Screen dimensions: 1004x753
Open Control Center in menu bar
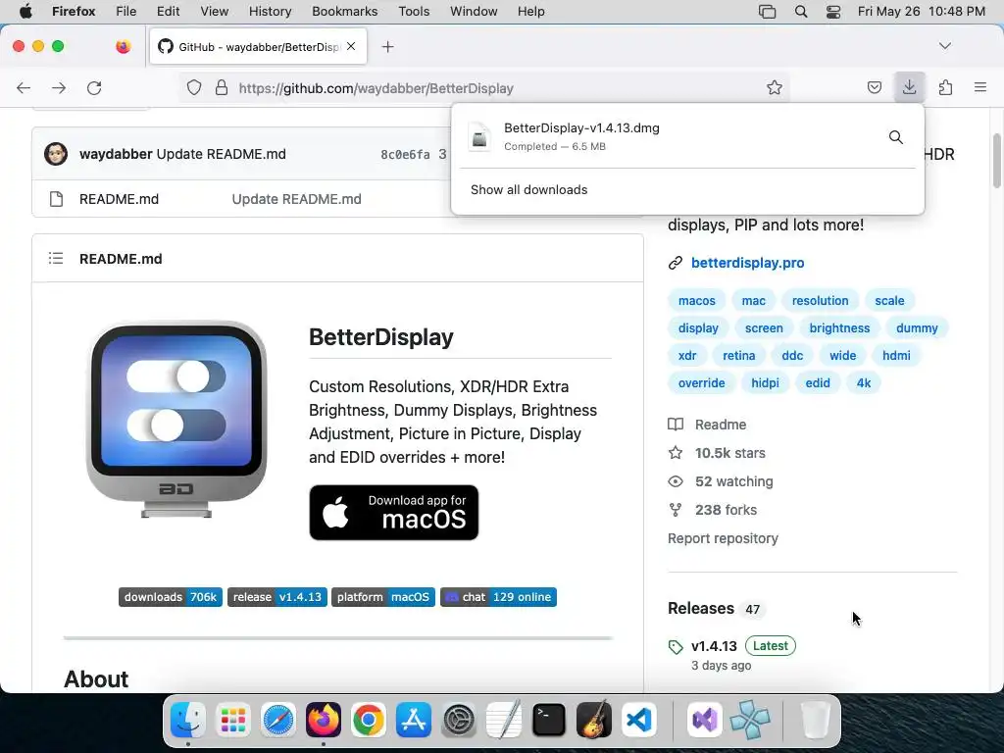point(833,12)
